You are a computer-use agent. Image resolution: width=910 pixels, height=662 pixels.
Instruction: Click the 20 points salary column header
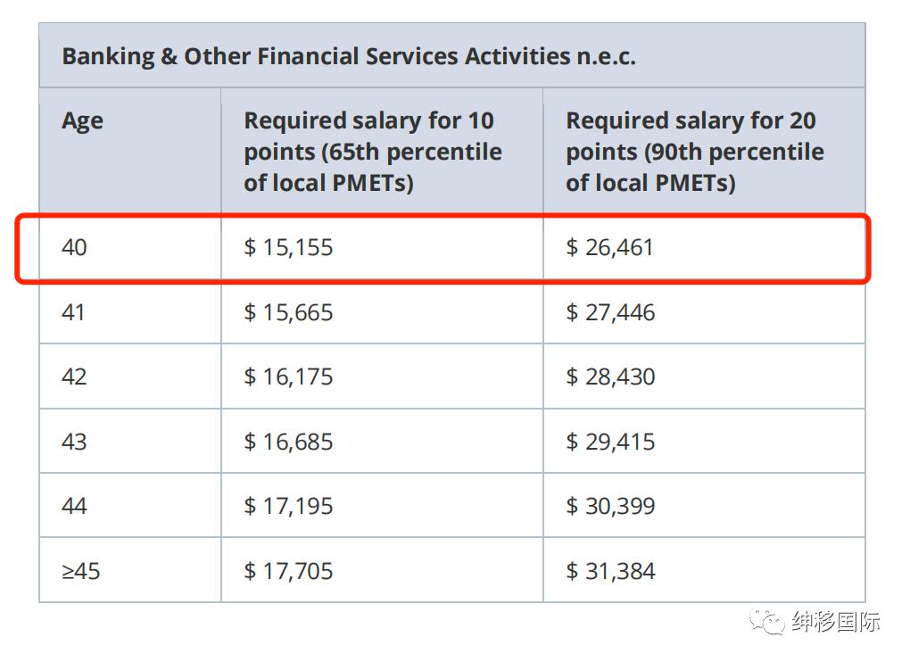click(x=694, y=151)
